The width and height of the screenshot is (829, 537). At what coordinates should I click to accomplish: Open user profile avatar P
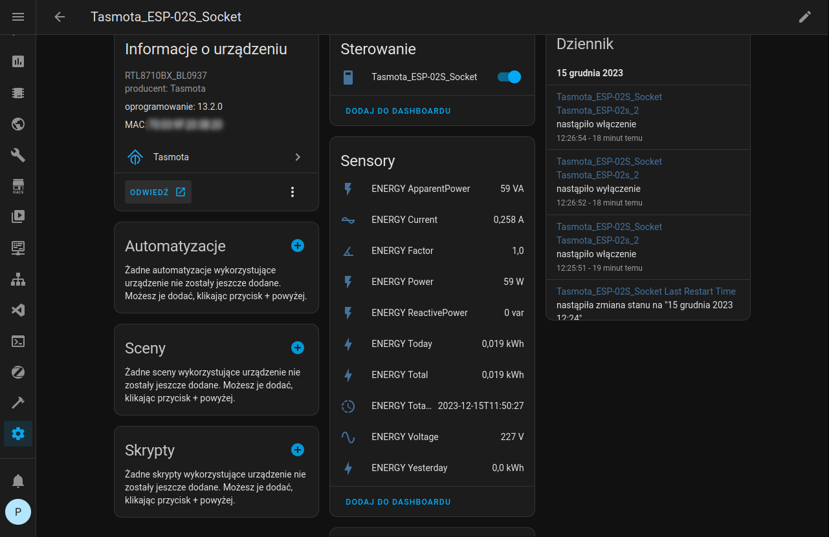[18, 512]
